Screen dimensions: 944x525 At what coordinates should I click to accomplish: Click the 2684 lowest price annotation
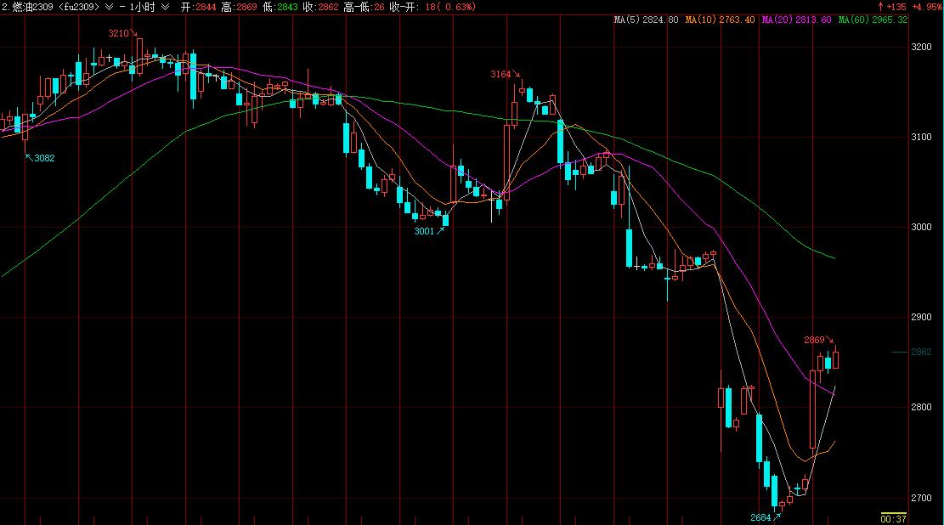760,517
